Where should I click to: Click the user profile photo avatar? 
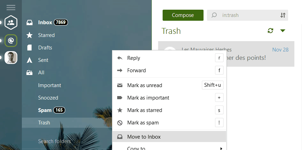pos(11,57)
